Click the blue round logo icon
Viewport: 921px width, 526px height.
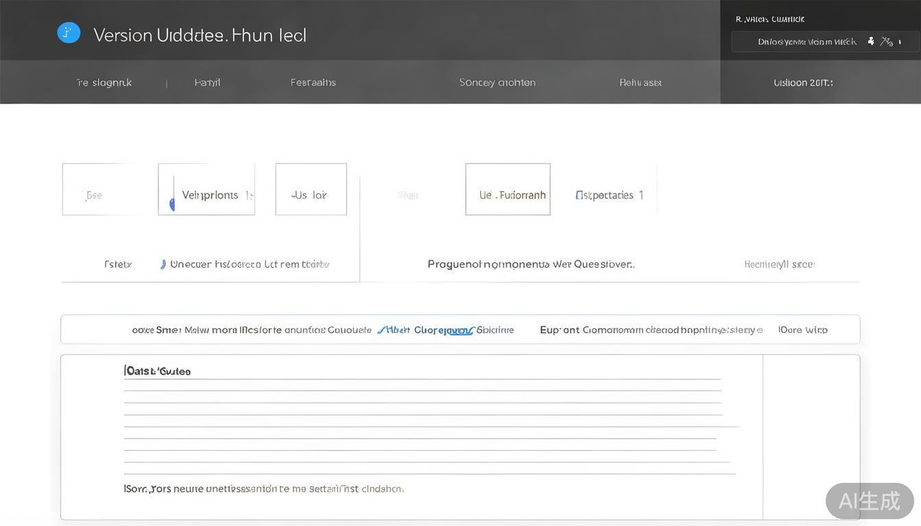69,33
